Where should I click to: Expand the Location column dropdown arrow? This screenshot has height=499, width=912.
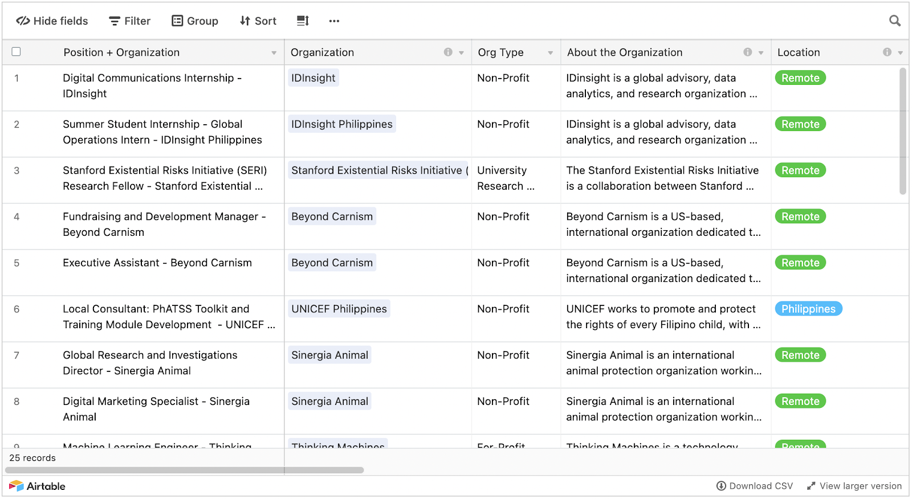pos(901,53)
